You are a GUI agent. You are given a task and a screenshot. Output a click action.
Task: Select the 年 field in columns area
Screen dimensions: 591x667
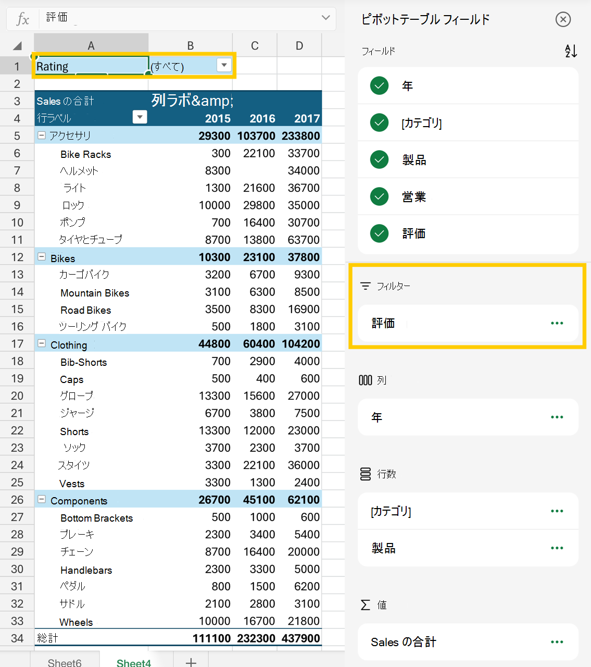tap(468, 417)
